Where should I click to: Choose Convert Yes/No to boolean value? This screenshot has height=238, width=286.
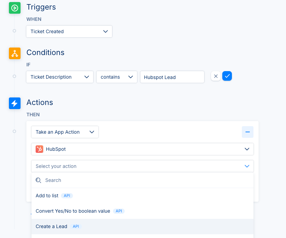click(x=142, y=211)
